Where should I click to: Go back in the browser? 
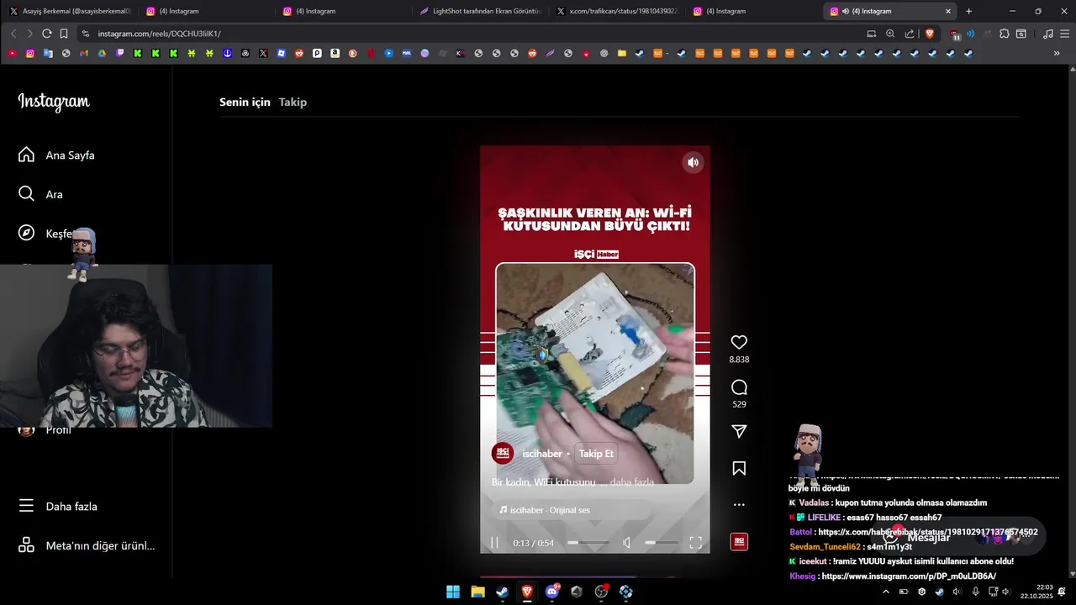coord(13,34)
